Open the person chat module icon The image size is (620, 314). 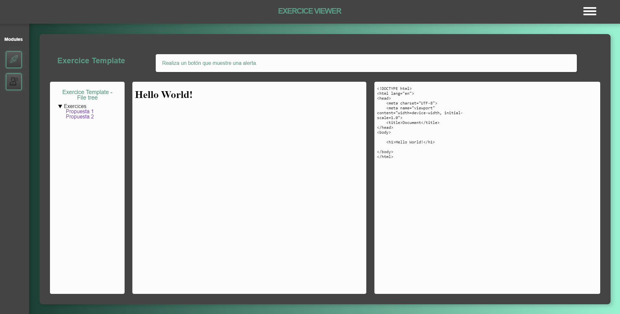pos(14,81)
